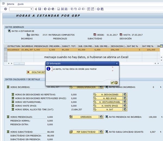Click the 15.684,357 value in the INCURRIDAS column
163x141 pixels.
27,50
